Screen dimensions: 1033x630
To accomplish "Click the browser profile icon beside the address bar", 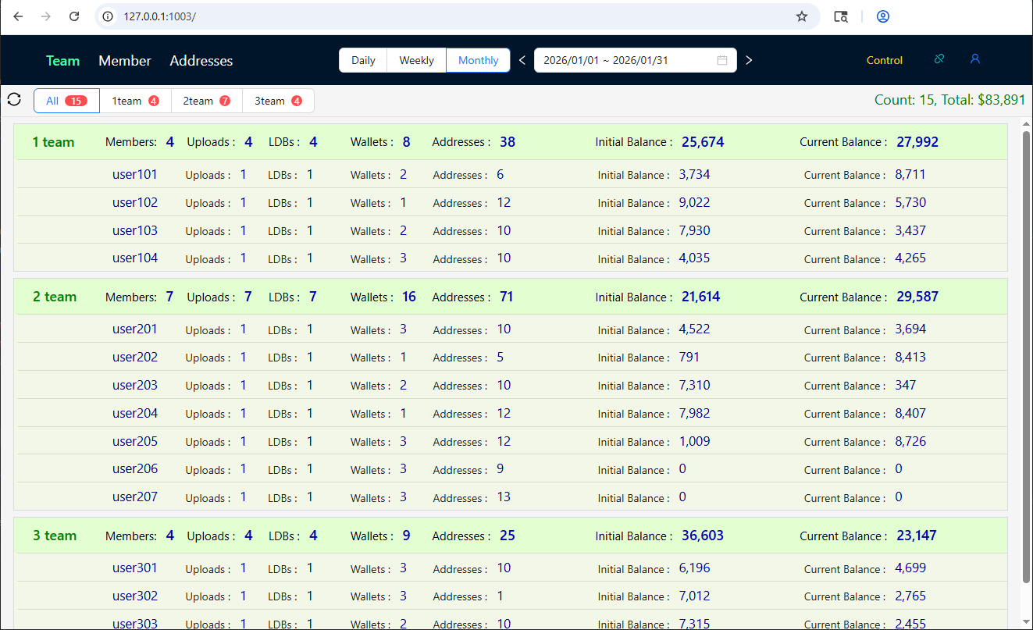I will click(x=882, y=16).
